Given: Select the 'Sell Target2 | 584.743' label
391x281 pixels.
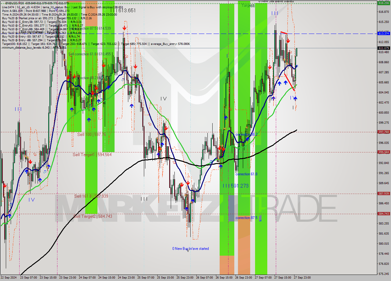Looking at the screenshot, I should (x=93, y=216).
